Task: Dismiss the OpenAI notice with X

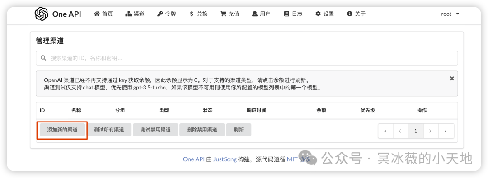Action: coord(452,79)
